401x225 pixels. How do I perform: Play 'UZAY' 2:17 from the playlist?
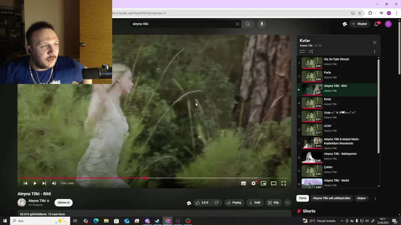[337, 130]
